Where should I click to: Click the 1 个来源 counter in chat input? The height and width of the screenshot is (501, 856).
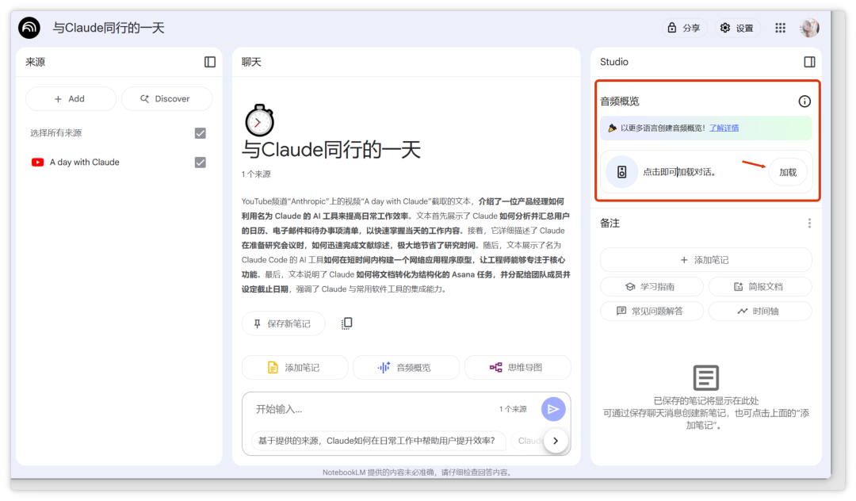coord(513,409)
